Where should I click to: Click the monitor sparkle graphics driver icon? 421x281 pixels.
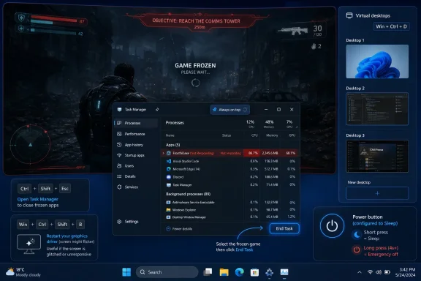pos(29,244)
